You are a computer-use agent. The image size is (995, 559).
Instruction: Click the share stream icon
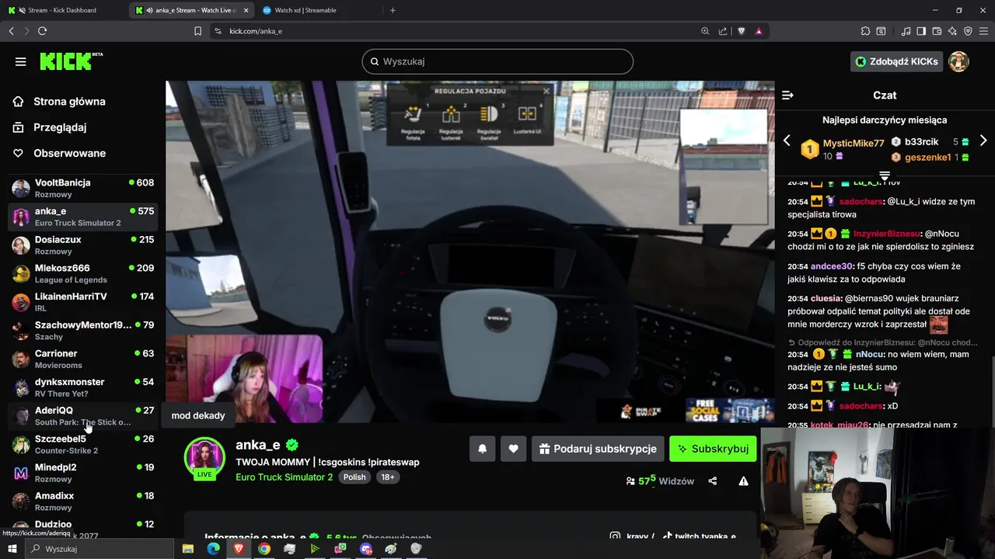[x=713, y=481]
